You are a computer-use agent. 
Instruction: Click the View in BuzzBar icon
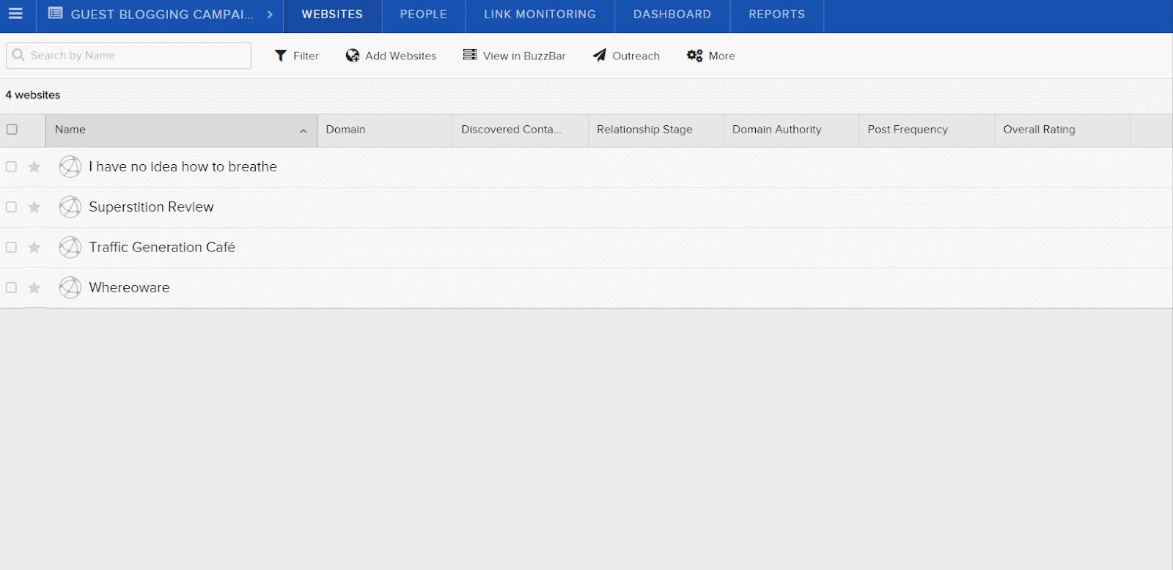tap(470, 55)
